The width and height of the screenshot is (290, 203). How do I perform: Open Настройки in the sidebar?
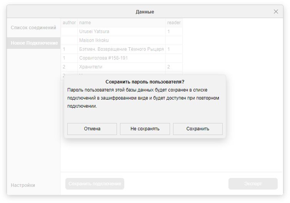coord(23,185)
